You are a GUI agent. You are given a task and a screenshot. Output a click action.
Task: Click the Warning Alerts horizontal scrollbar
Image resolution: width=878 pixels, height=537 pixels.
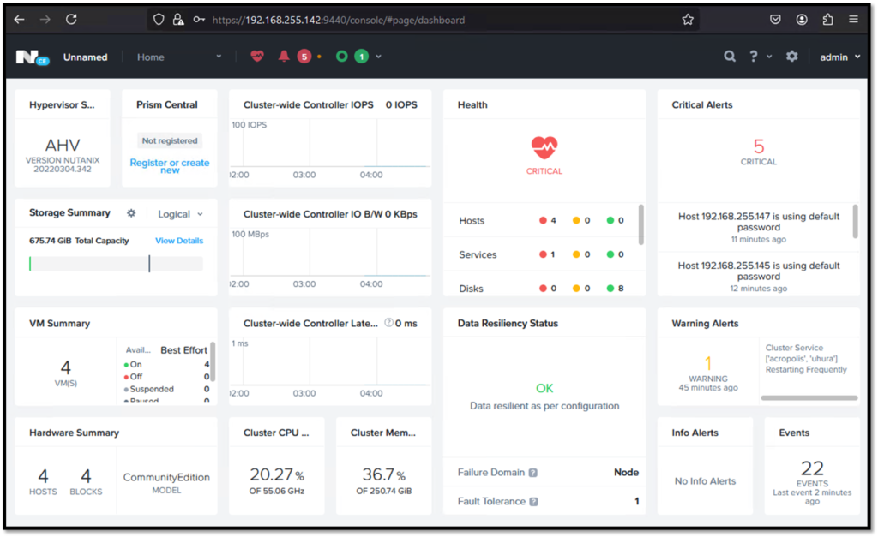[809, 397]
